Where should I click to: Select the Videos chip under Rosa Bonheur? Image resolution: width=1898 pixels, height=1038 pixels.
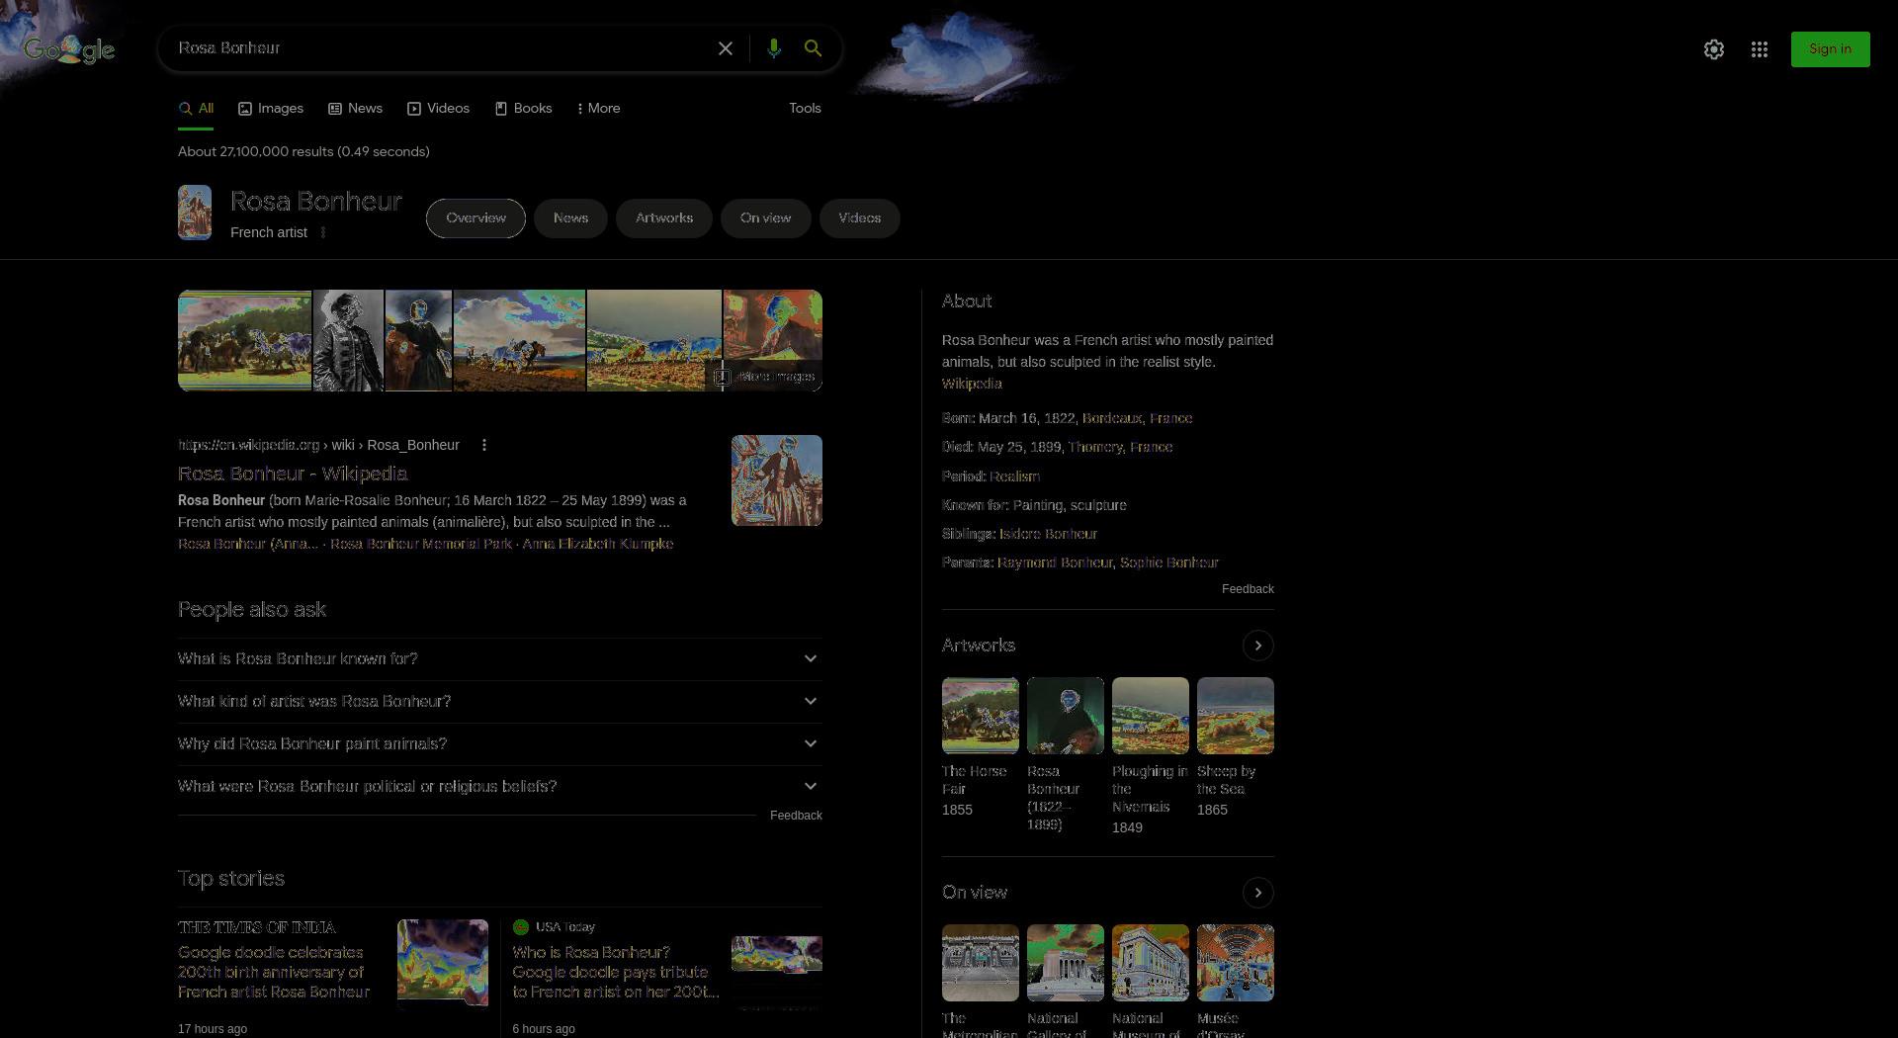point(859,218)
